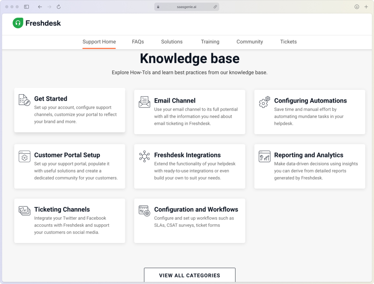Click the Freshdesk Integrations hub icon
374x284 pixels.
tap(144, 157)
